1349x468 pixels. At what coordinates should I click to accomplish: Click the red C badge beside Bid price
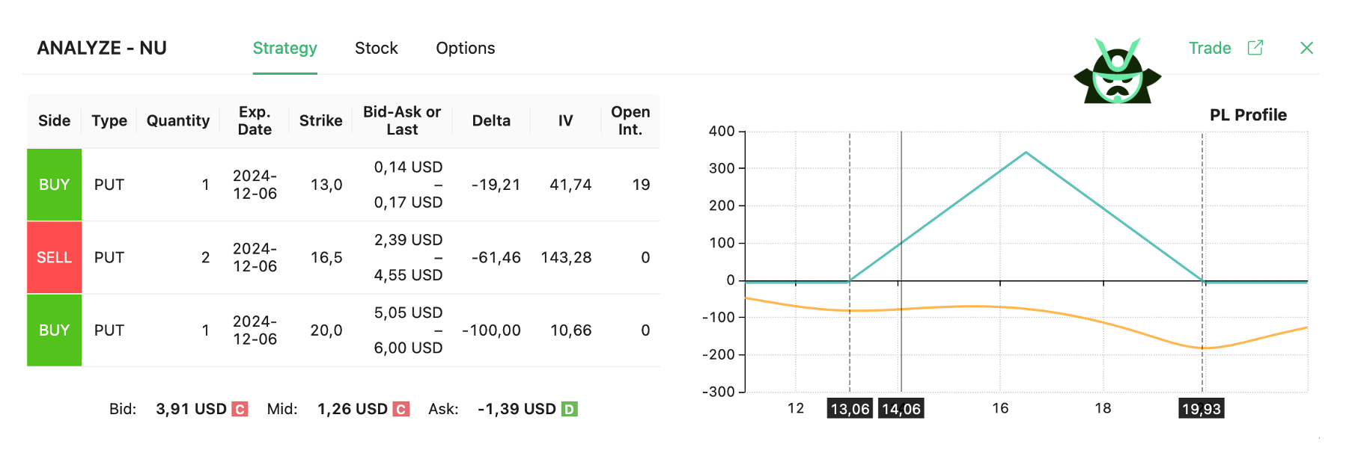pos(240,410)
